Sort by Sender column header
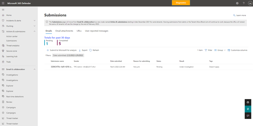 76,61
